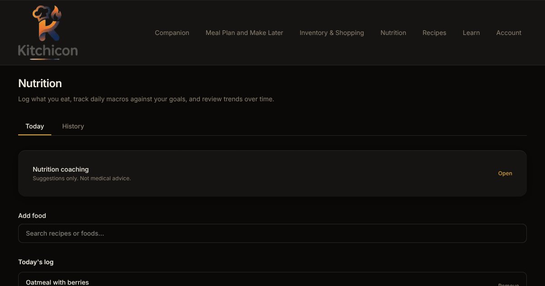Click the Nutrition page heading
Image resolution: width=545 pixels, height=286 pixels.
click(40, 84)
